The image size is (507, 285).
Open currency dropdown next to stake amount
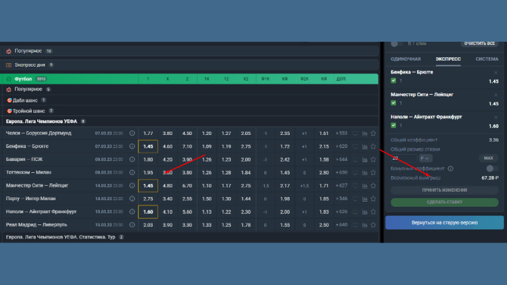click(x=425, y=158)
